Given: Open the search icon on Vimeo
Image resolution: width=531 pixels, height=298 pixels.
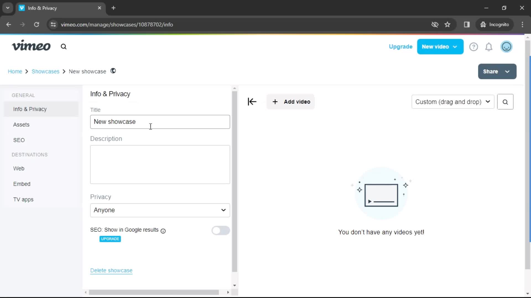Looking at the screenshot, I should coord(64,47).
